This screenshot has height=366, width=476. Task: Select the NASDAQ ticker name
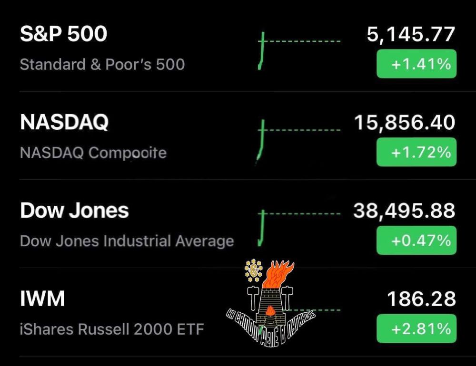(64, 123)
